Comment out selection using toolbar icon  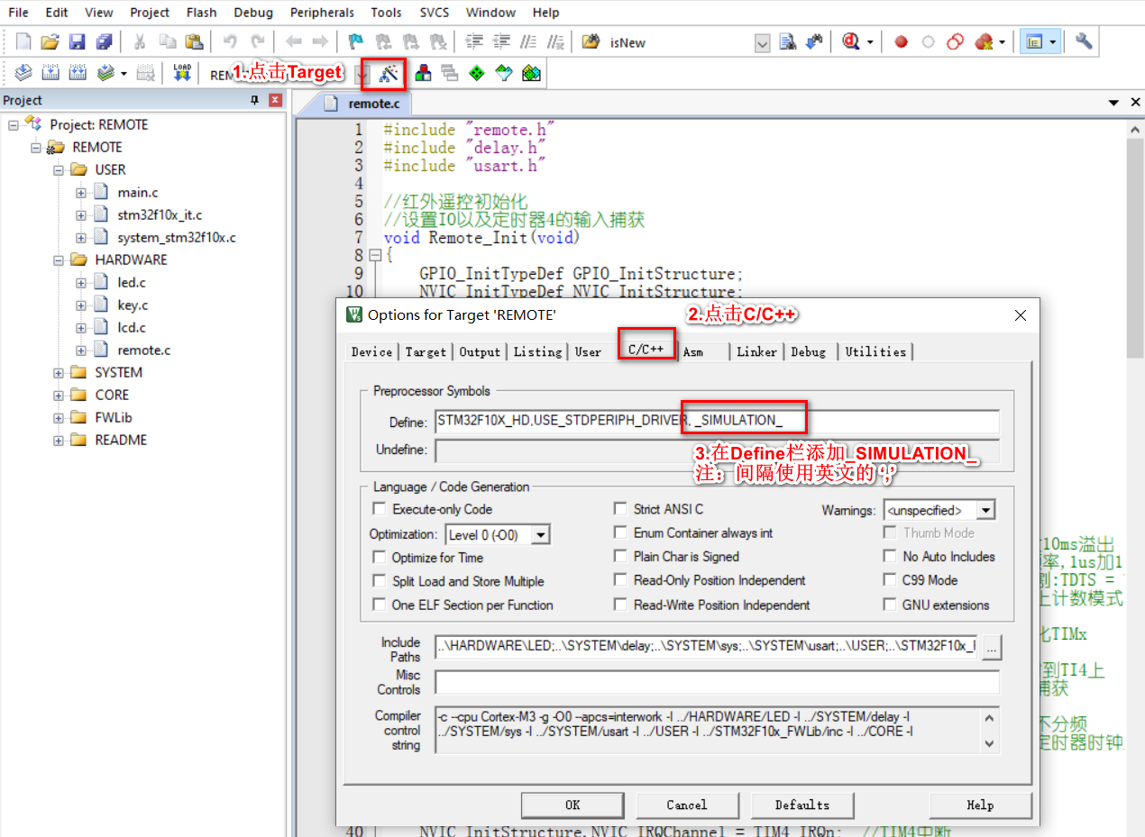[x=528, y=41]
